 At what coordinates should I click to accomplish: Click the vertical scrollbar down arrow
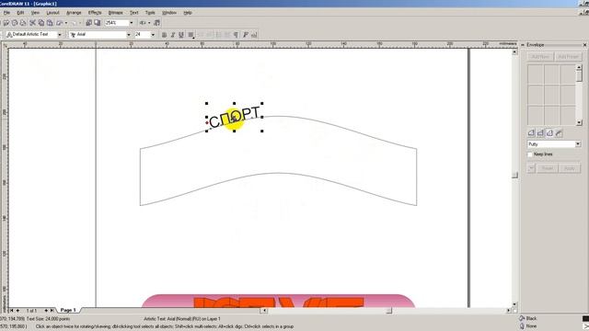tap(514, 304)
